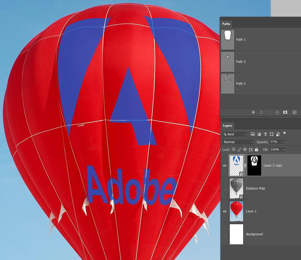Select Path 3 in Paths panel
The image size is (301, 260).
[x=260, y=83]
